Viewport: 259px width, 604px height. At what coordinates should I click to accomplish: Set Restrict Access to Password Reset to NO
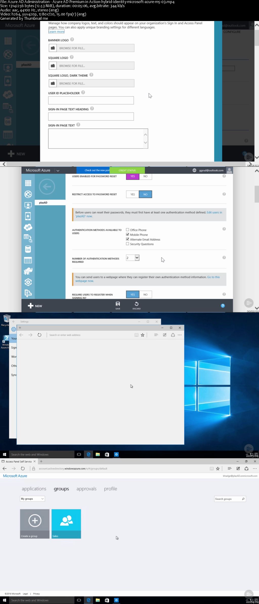145,194
